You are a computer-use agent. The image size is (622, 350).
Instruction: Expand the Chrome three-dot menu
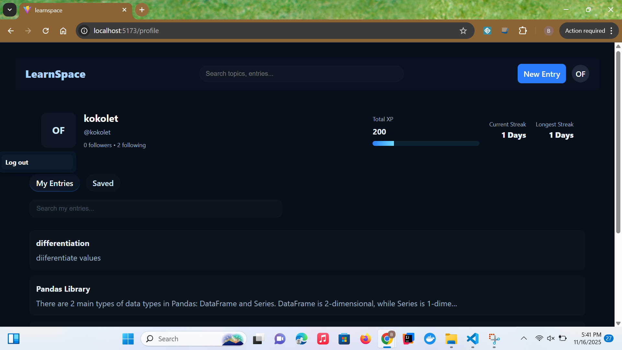tap(611, 31)
